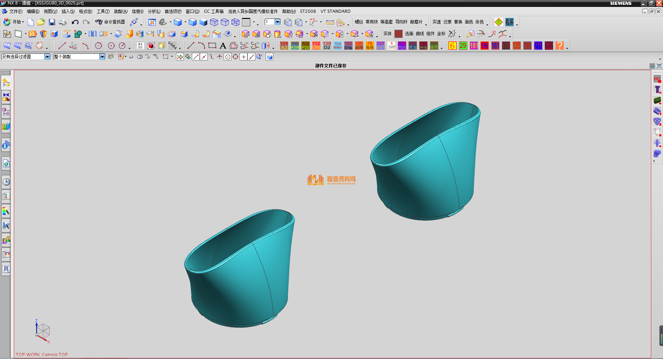Click the Save file icon

[52, 22]
